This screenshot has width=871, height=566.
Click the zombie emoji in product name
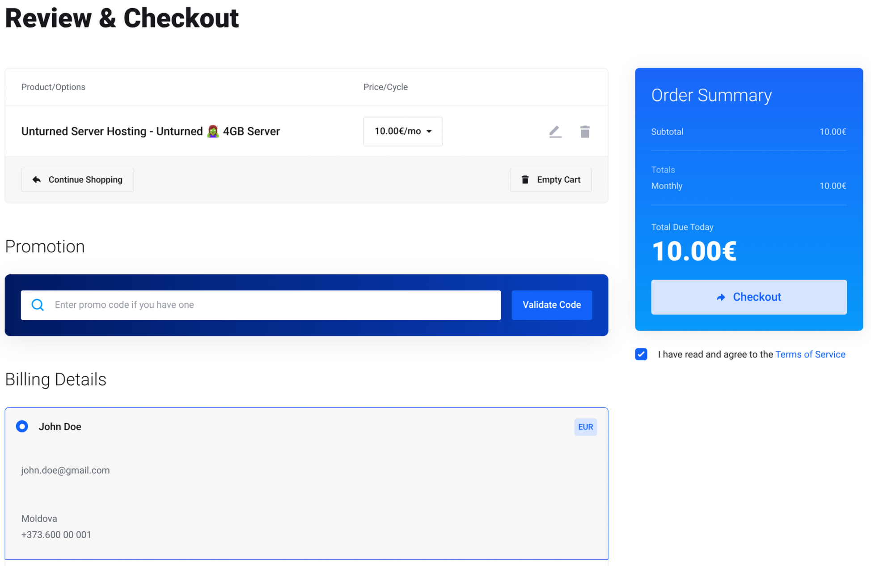213,131
